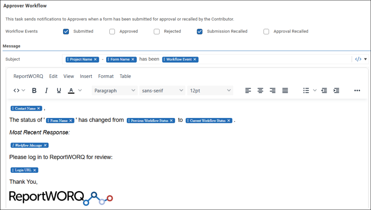371x210 pixels.
Task: Toggle underline text formatting
Action: tap(59, 91)
